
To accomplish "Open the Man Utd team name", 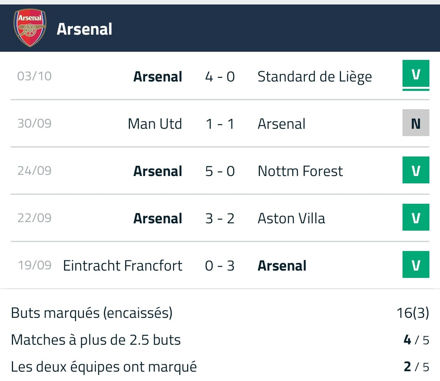I will [x=155, y=124].
